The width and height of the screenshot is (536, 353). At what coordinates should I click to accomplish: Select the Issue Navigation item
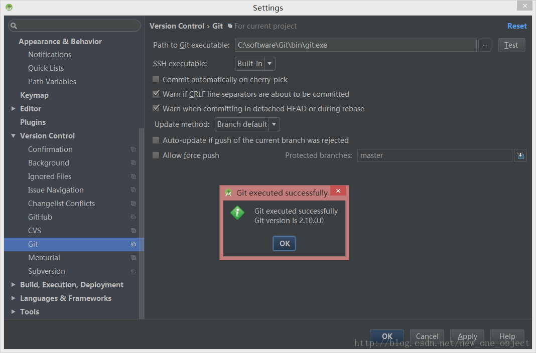tap(56, 190)
